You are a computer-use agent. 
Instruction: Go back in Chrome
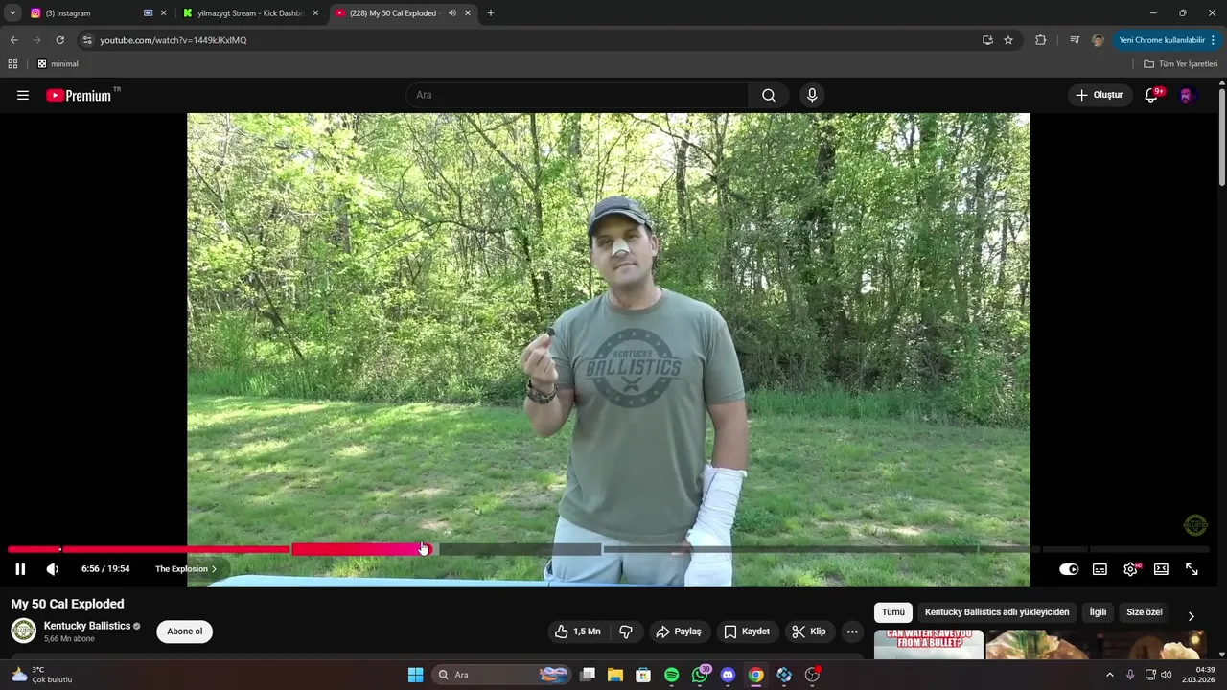click(14, 40)
